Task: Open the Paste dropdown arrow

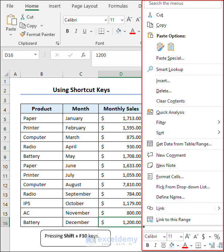Action: tap(11, 35)
